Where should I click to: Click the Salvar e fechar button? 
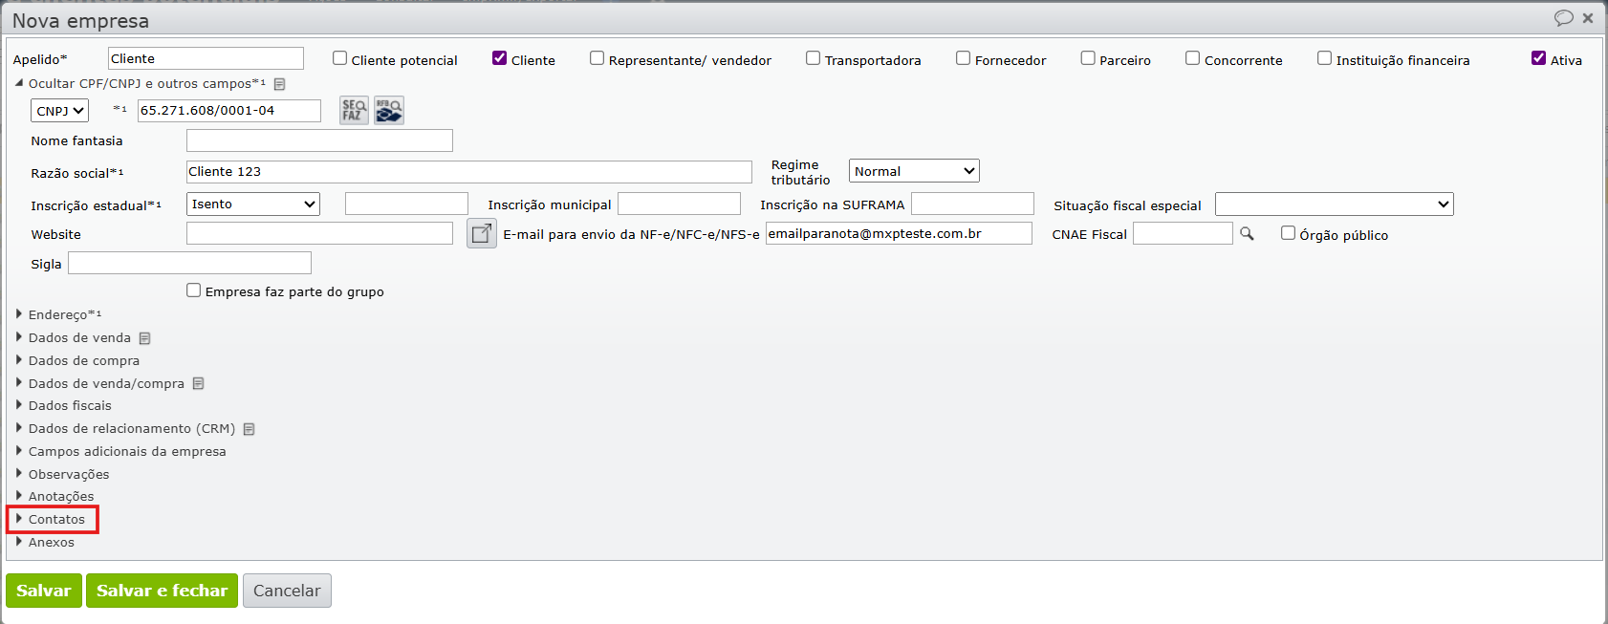click(x=163, y=591)
